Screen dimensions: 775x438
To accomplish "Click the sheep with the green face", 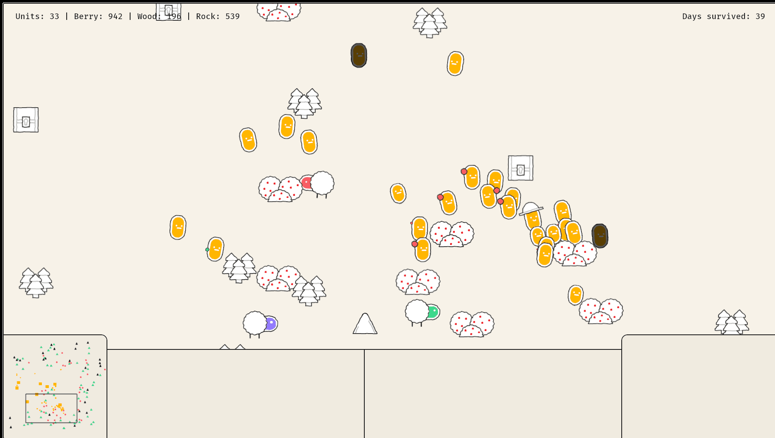I will click(422, 312).
